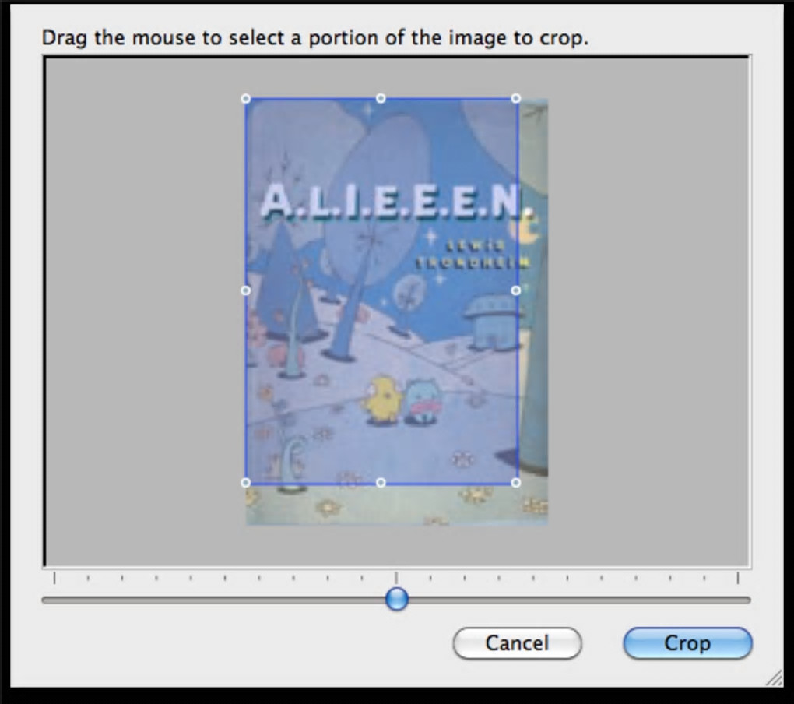Click the bottom-right crop selection handle
Screen dimensions: 794x704
(516, 483)
